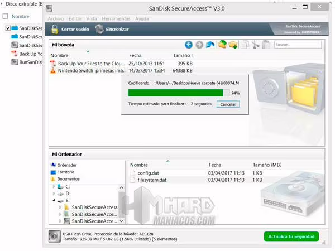Expand the C: drive tree node
This screenshot has width=335, height=251.
tap(54, 186)
